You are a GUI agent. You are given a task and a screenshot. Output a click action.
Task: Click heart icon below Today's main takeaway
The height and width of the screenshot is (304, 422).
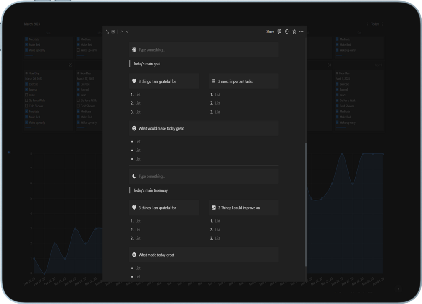click(134, 208)
